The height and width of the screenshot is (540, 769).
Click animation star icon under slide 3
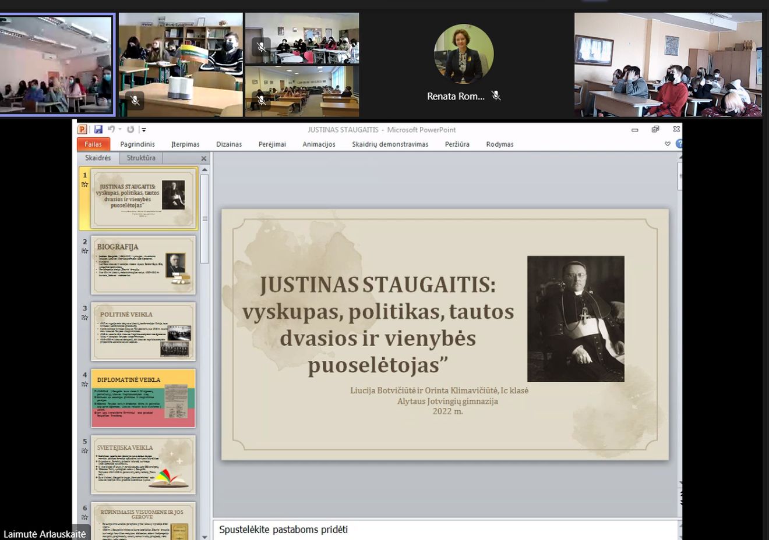84,318
